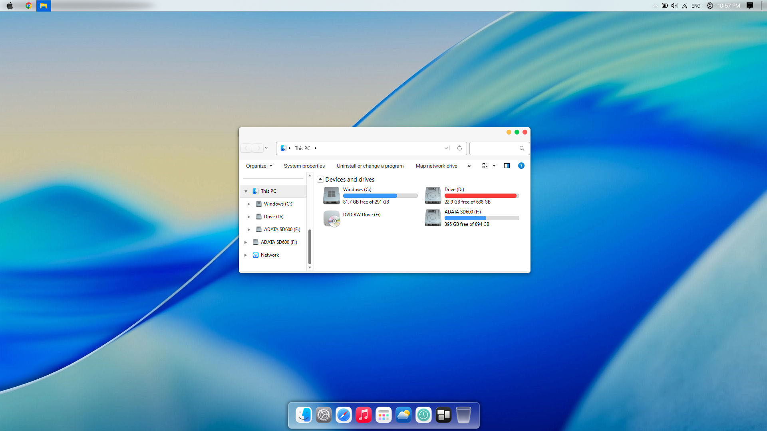767x431 pixels.
Task: Select the Windows (C:) drive icon
Action: 332,195
